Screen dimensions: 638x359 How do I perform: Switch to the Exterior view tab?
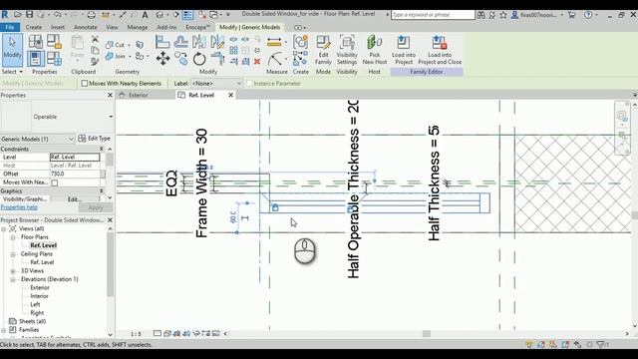139,95
